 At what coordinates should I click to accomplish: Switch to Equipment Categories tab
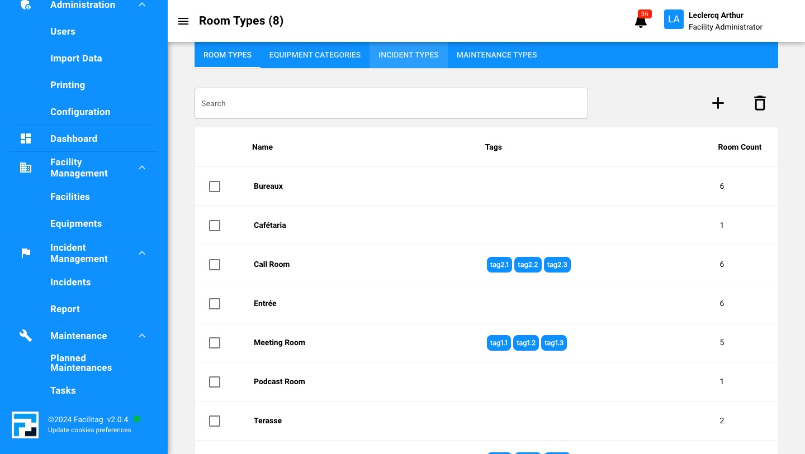315,55
